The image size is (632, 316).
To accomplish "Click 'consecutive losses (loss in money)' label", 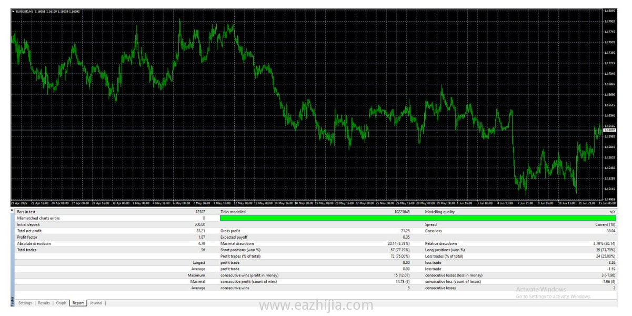I will click(455, 275).
